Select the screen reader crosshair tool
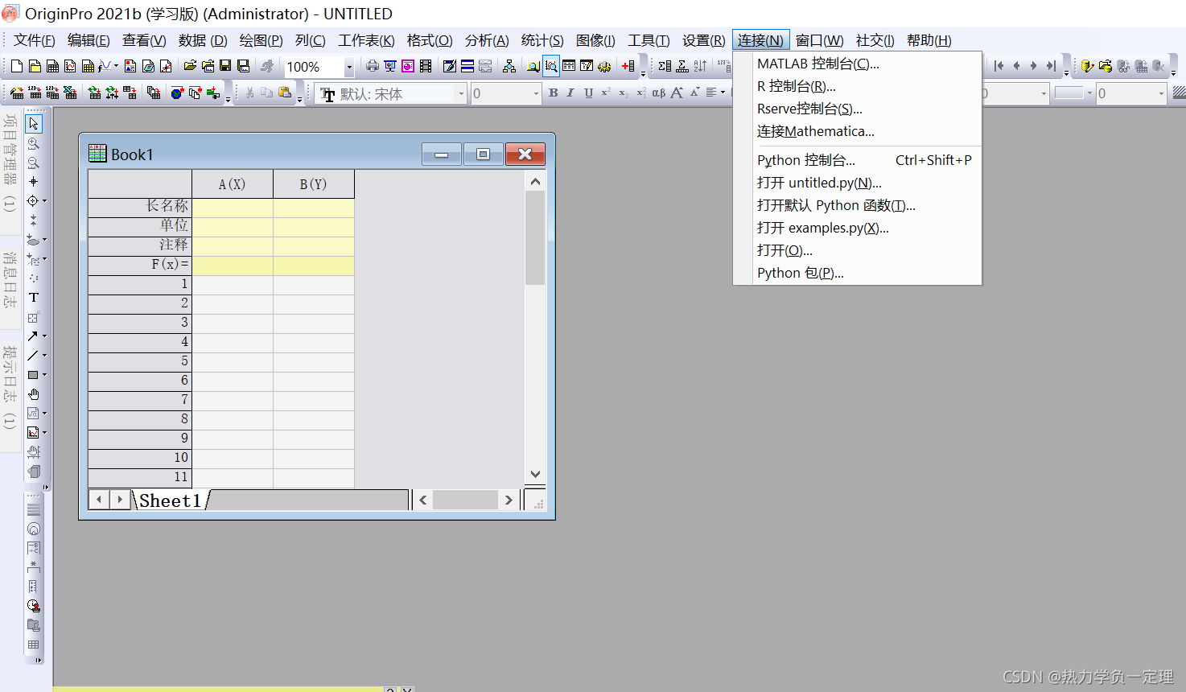The width and height of the screenshot is (1186, 692). 33,181
